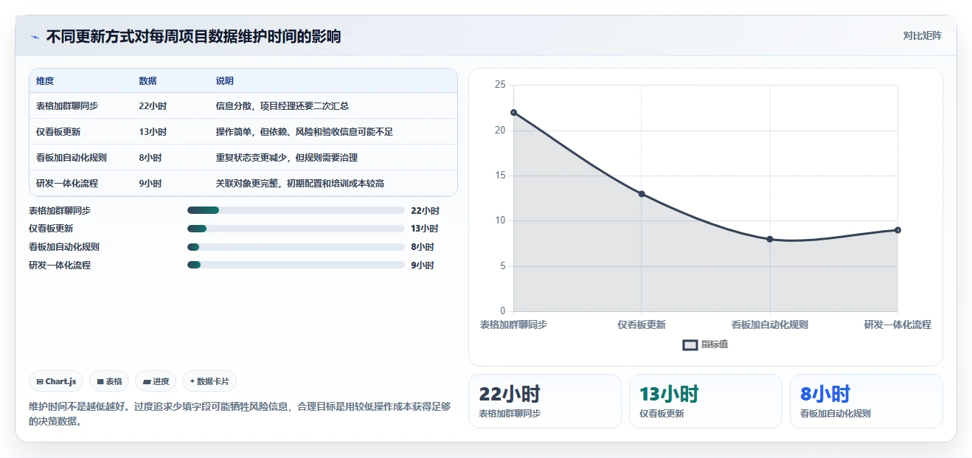Click the 研发一体化流程 data point on chart

pos(898,230)
